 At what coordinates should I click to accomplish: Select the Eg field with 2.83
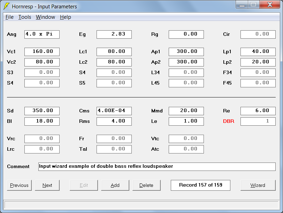pyautogui.click(x=114, y=34)
